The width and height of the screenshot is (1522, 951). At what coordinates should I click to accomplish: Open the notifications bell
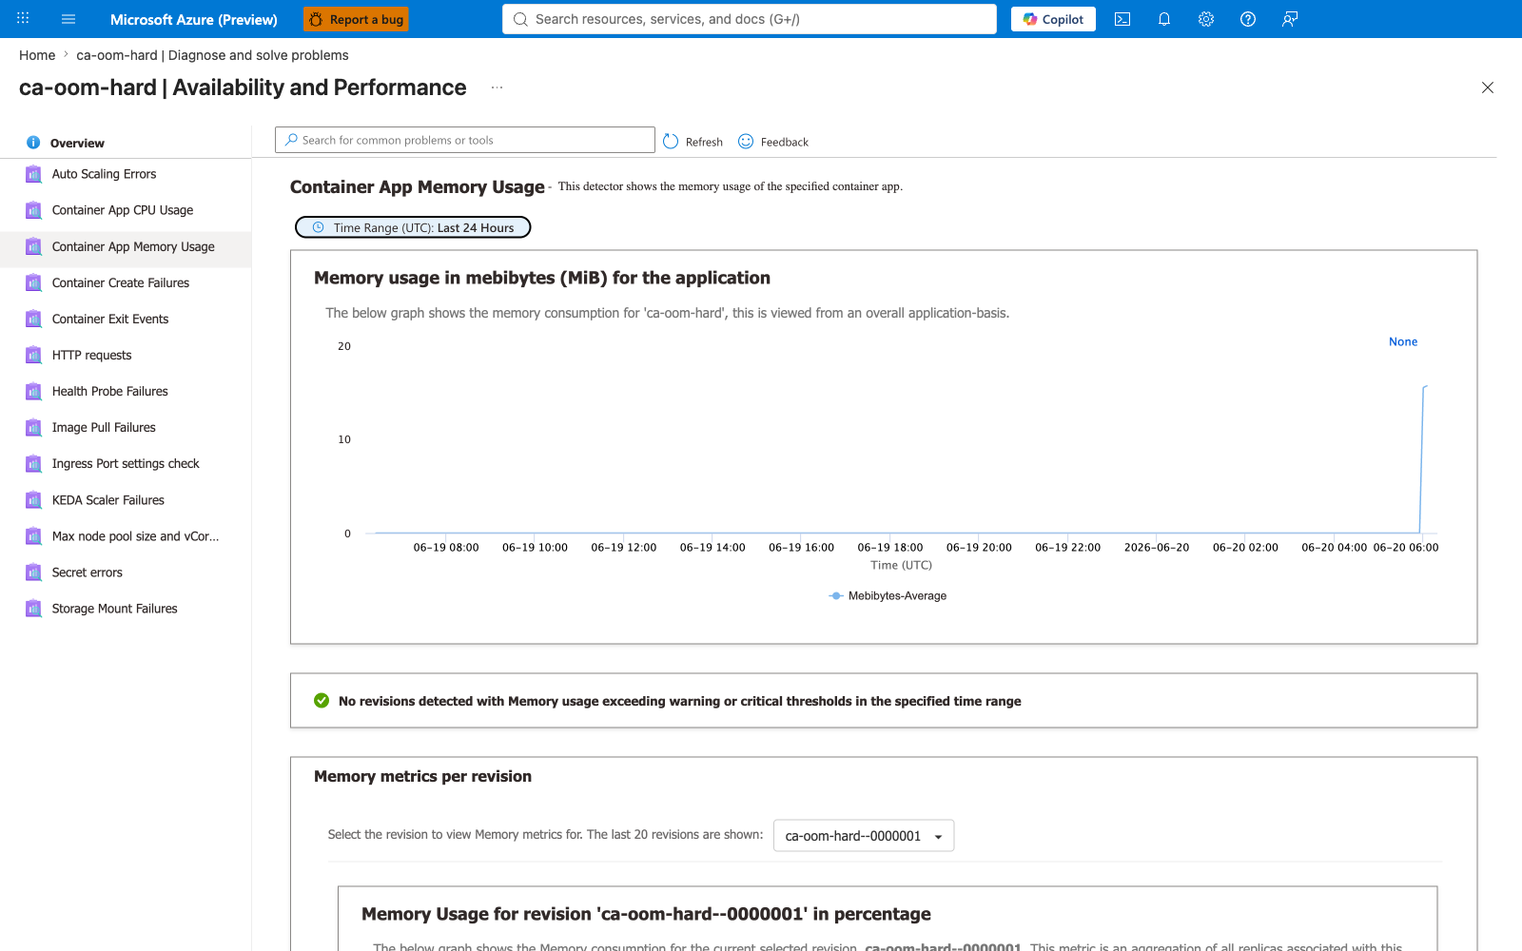pos(1164,19)
